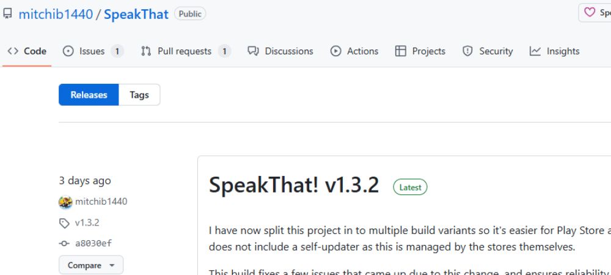Click the Insights graph icon
The width and height of the screenshot is (611, 275).
(535, 51)
